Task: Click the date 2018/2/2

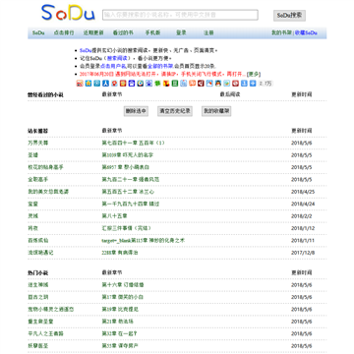Action: point(302,216)
